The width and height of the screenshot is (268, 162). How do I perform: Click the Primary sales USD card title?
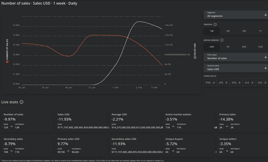coord(68,139)
